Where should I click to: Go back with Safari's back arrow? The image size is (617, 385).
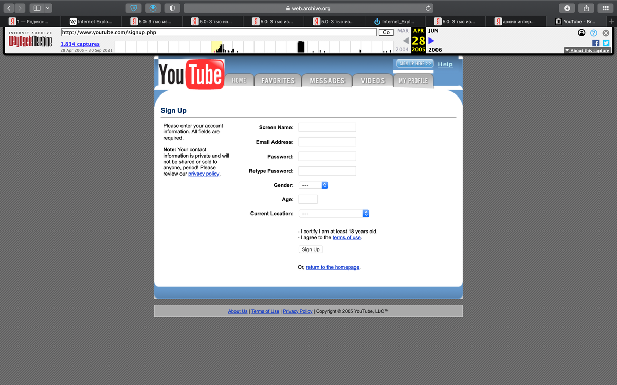pyautogui.click(x=9, y=8)
